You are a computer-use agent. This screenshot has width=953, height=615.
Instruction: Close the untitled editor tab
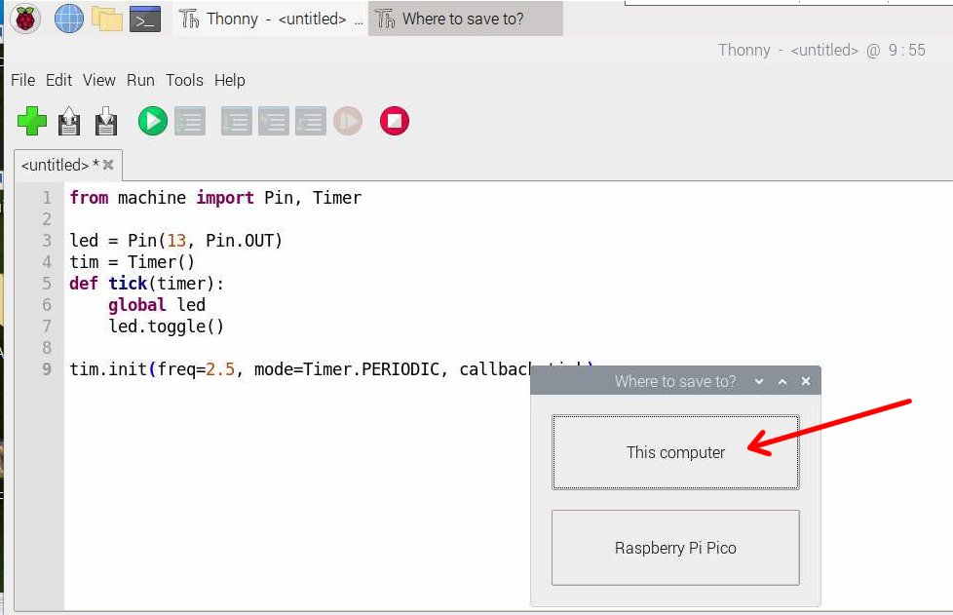[108, 165]
